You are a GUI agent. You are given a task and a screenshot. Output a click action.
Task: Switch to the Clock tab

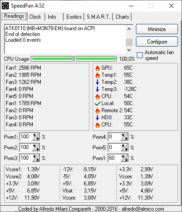click(x=35, y=17)
